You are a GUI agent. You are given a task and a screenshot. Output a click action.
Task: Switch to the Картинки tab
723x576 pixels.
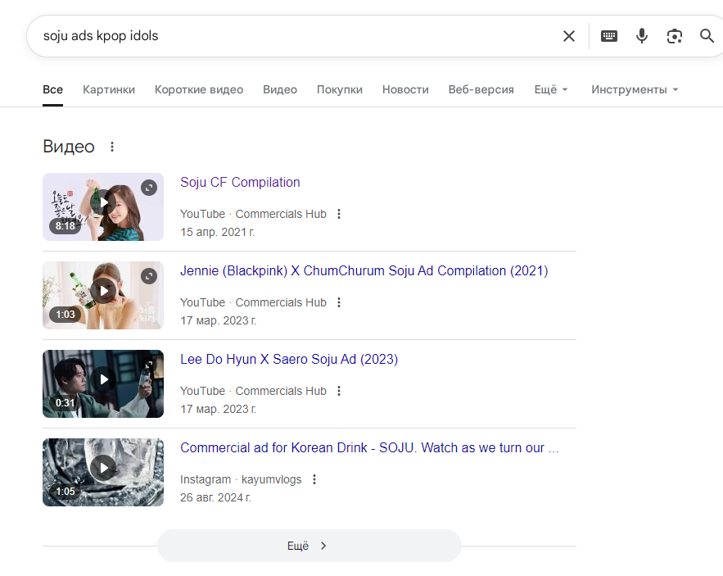pyautogui.click(x=109, y=89)
